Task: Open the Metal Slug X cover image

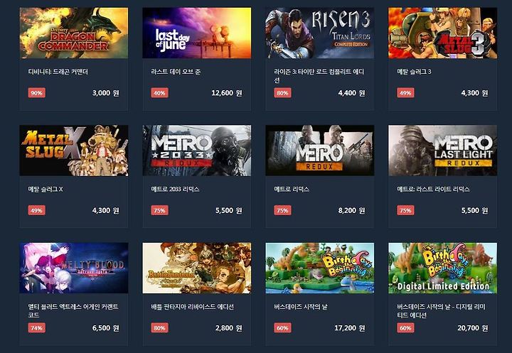Action: tap(74, 151)
